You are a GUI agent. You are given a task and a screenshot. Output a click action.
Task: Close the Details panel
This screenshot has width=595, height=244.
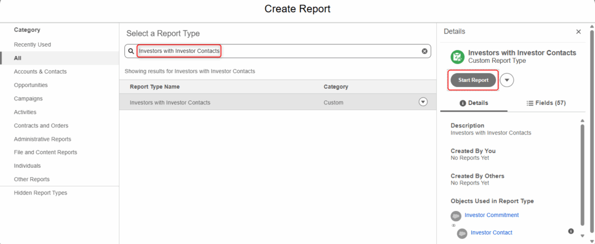(x=578, y=32)
